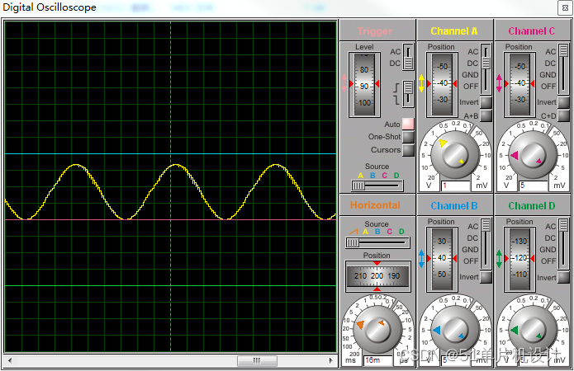Image resolution: width=574 pixels, height=371 pixels.
Task: Toggle Channel B Invert
Action: click(x=486, y=277)
